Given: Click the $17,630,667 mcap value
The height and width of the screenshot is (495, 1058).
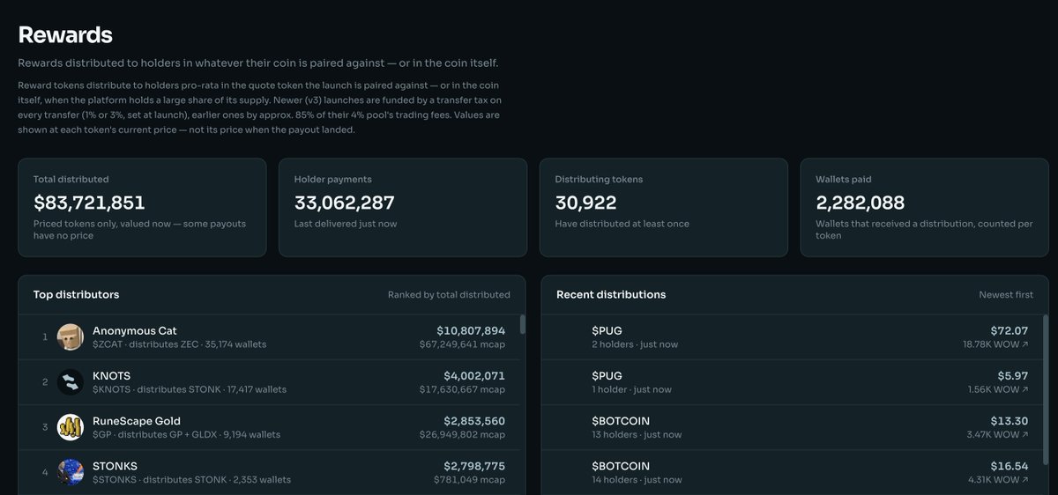Looking at the screenshot, I should pyautogui.click(x=463, y=389).
